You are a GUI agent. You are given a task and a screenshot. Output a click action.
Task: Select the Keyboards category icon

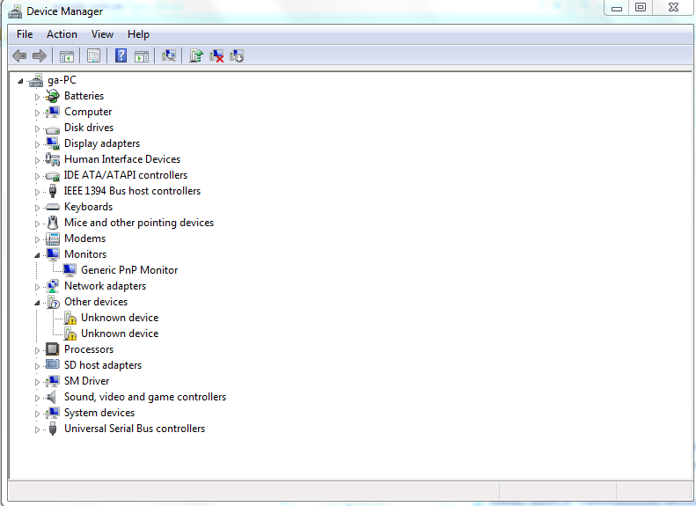pyautogui.click(x=53, y=207)
